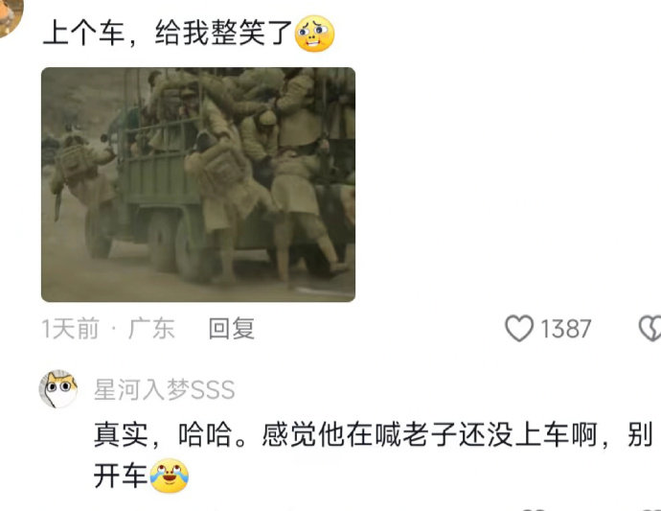Like the comment using the heart icon
Screen dimensions: 661x511
click(519, 328)
